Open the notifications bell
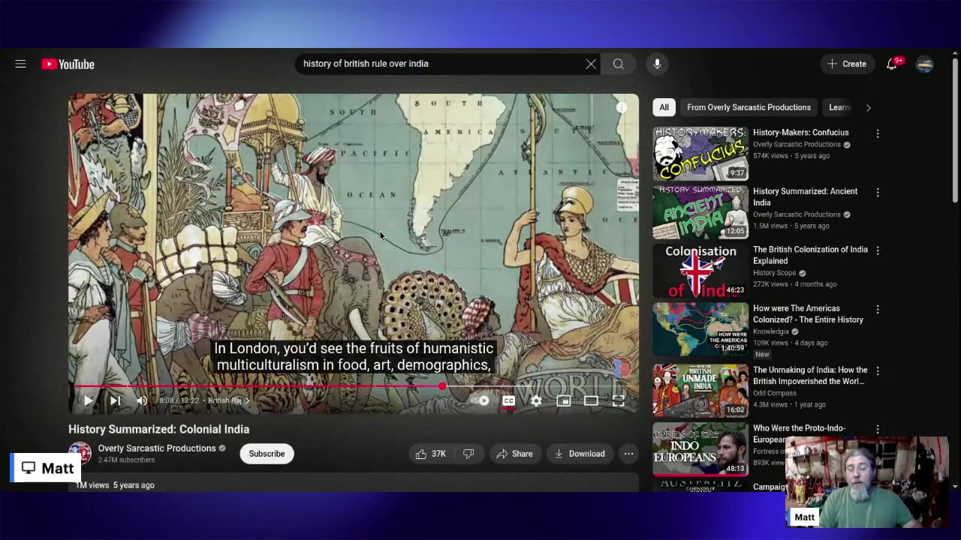Image resolution: width=961 pixels, height=540 pixels. coord(892,64)
